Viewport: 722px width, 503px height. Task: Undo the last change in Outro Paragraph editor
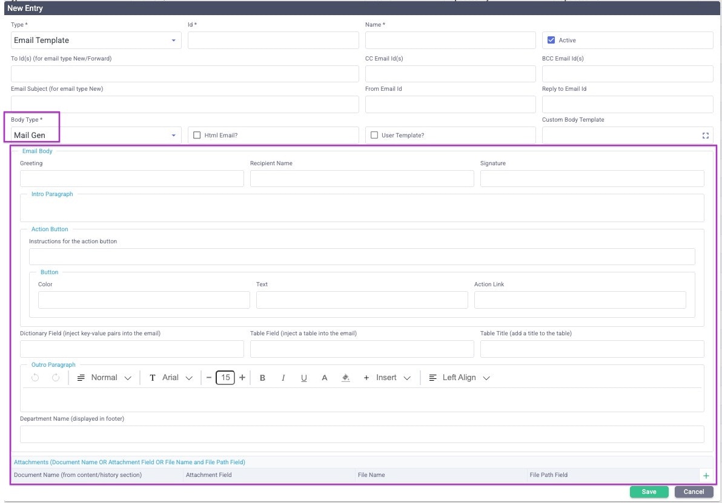click(x=35, y=377)
